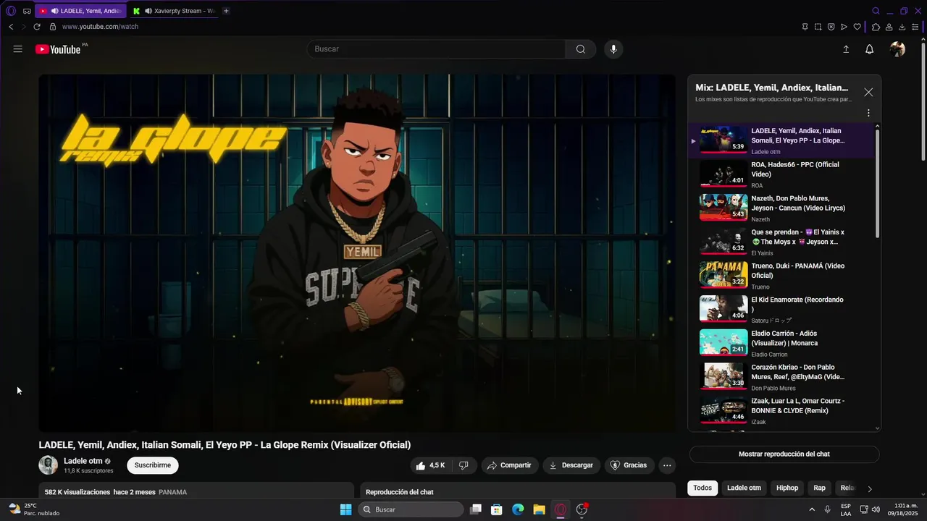Select the Todos filter chip
Screen dimensions: 927x521
click(702, 488)
